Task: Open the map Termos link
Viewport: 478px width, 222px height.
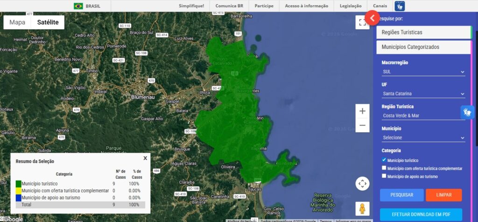Action: click(325, 221)
